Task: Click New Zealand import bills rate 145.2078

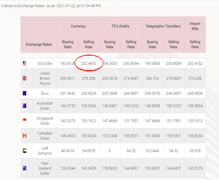Action: coord(195,168)
